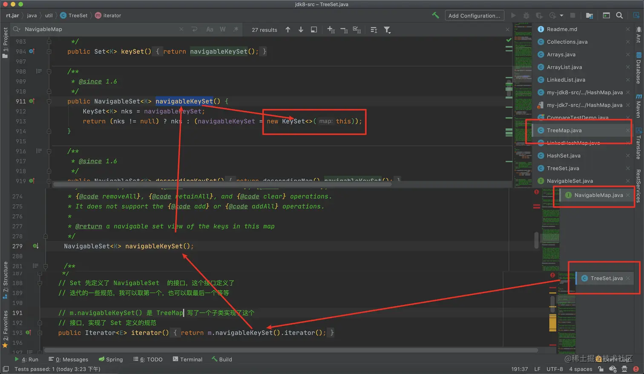The width and height of the screenshot is (644, 374).
Task: Click middle editor vertical scrollbar thumb
Action: (536, 240)
